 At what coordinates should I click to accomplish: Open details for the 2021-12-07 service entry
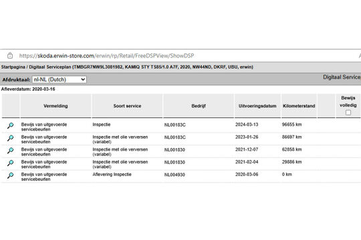tap(10, 151)
